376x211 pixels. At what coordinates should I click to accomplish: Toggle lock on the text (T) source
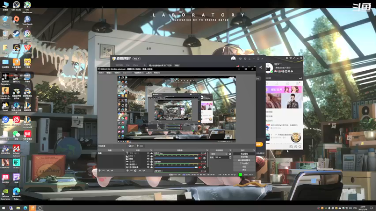coord(151,153)
